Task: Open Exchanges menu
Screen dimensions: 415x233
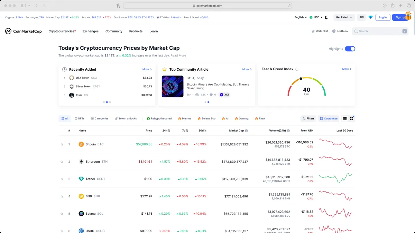Action: point(90,31)
